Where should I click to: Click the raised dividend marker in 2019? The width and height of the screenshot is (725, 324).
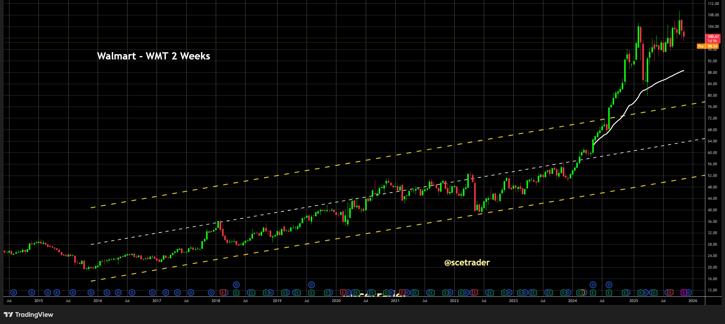click(x=311, y=285)
